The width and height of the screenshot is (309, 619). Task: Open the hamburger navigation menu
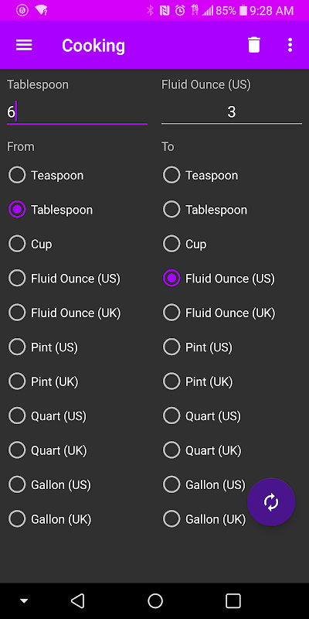pos(24,45)
